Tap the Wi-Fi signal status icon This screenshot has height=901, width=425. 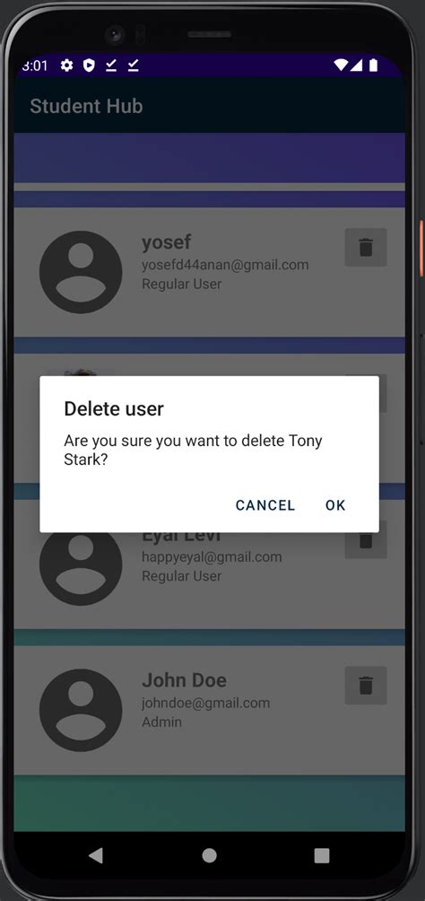tap(341, 65)
